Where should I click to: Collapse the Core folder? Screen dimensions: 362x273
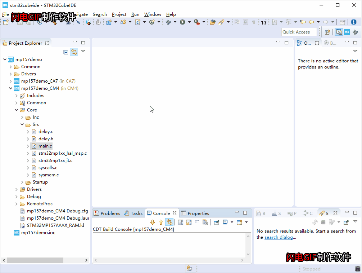[x=17, y=110]
